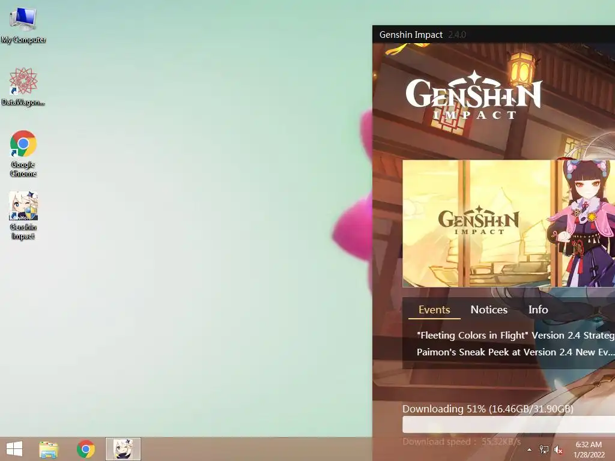This screenshot has width=615, height=461.
Task: Click the Download speed status text
Action: point(462,442)
